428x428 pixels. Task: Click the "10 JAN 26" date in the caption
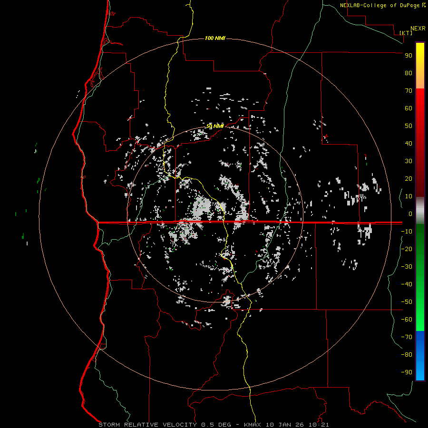285,425
